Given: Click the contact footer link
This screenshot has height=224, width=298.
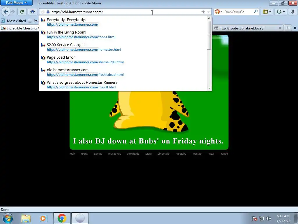Looking at the screenshot, I should [x=198, y=154].
